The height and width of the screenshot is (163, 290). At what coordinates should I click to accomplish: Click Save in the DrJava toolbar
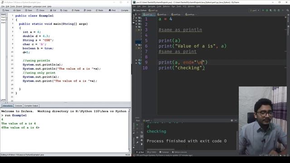pyautogui.click(x=29, y=10)
